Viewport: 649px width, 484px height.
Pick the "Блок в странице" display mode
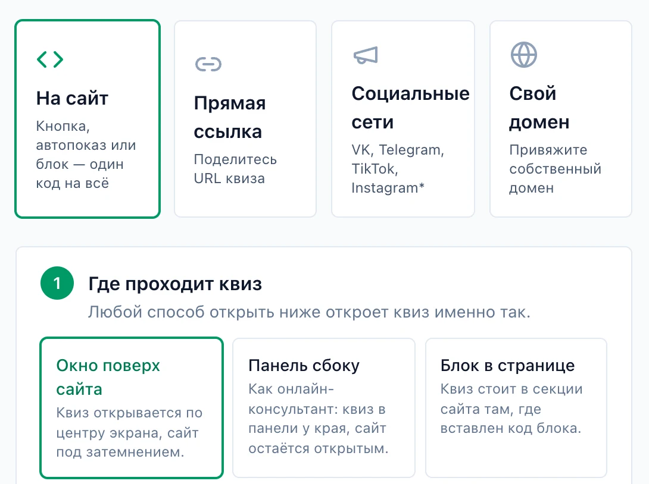[x=516, y=408]
